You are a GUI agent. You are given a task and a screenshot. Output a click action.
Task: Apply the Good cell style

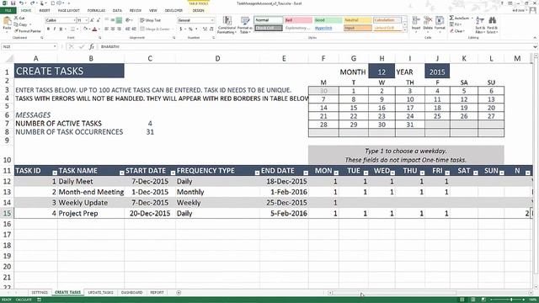[328, 20]
